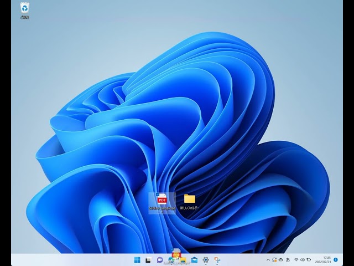Open File Explorer from the taskbar
Image resolution: width=354 pixels, height=266 pixels.
tap(183, 260)
